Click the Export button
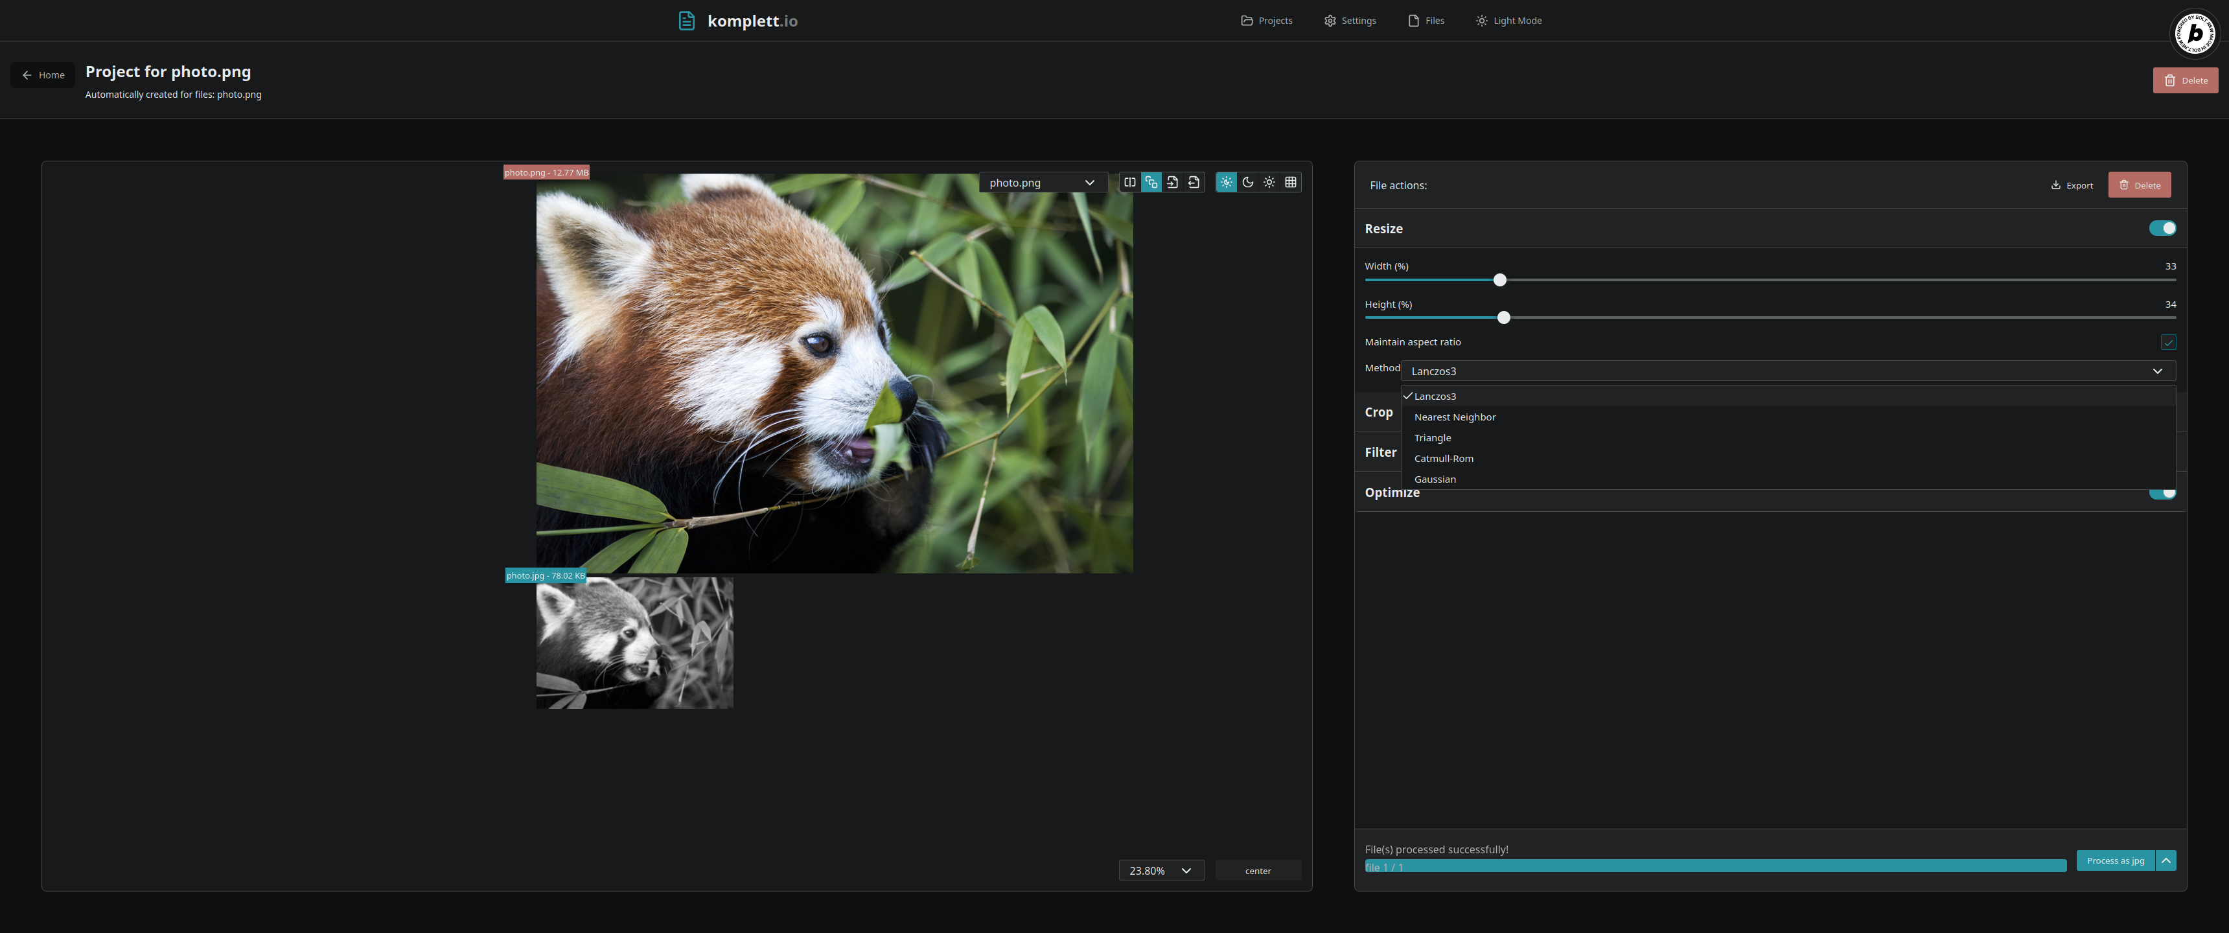The height and width of the screenshot is (933, 2229). (2072, 185)
